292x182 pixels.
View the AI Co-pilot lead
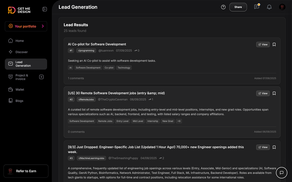click(x=263, y=44)
